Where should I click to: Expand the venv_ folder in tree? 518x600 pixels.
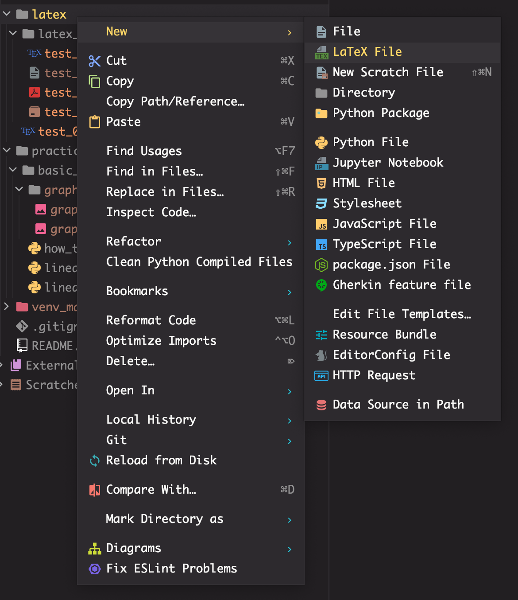tap(7, 307)
